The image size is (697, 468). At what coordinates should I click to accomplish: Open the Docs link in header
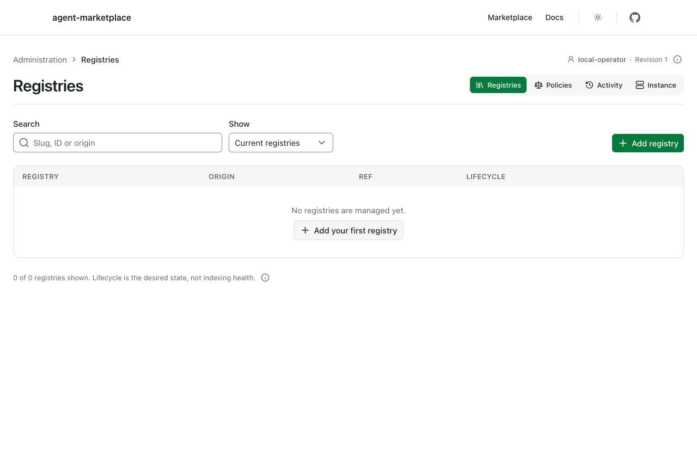click(554, 17)
